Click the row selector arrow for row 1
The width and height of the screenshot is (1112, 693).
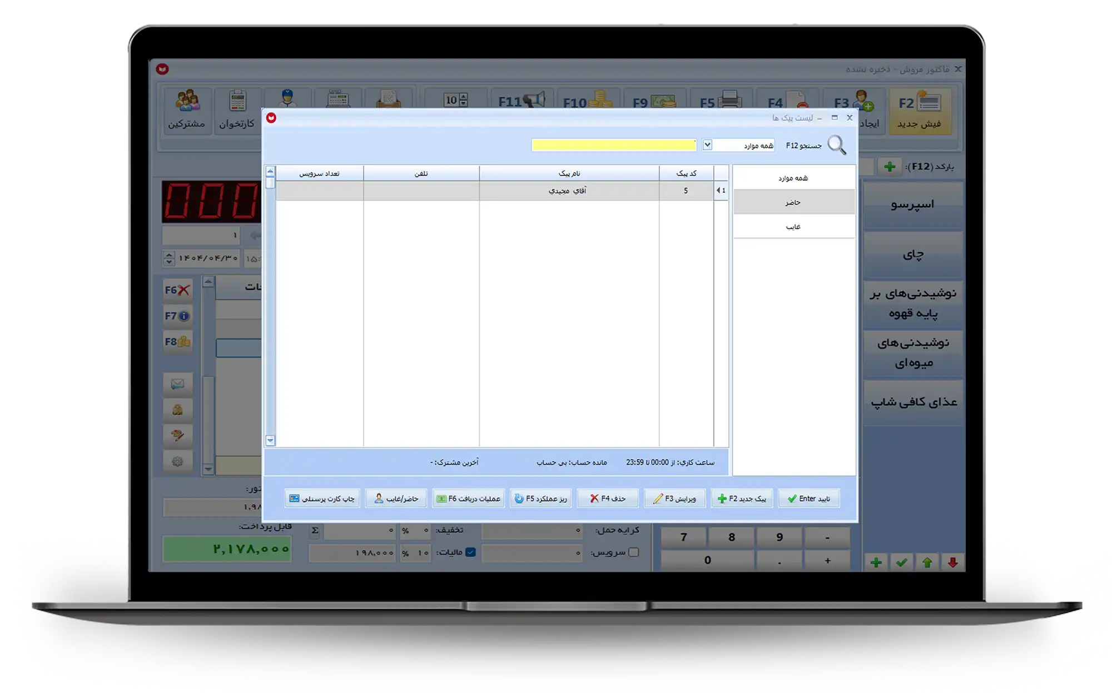[721, 191]
